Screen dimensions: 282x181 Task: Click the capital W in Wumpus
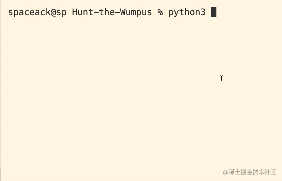pos(123,12)
